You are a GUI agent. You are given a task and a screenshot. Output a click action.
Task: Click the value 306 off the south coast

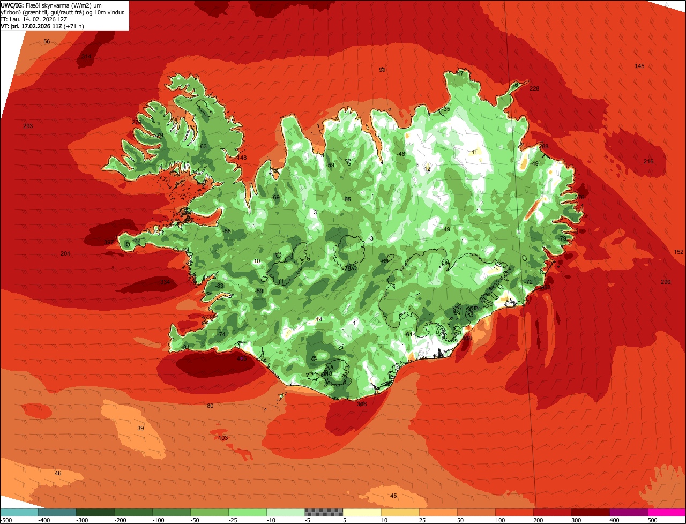(x=362, y=404)
